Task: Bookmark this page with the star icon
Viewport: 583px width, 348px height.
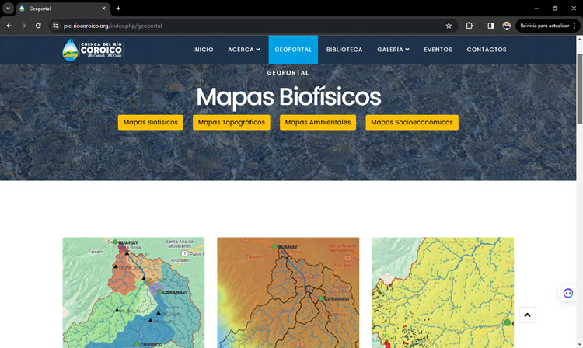Action: 449,26
